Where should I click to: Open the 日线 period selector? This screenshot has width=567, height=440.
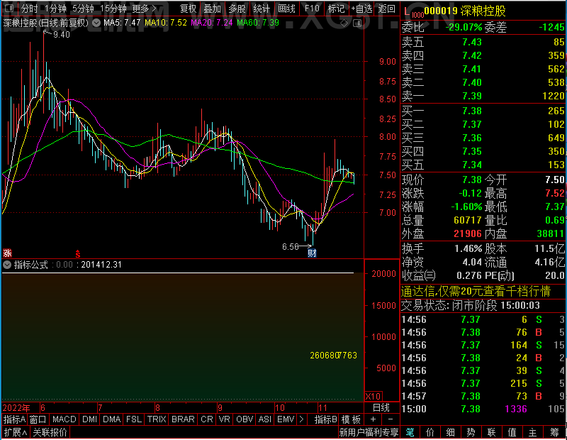381,408
